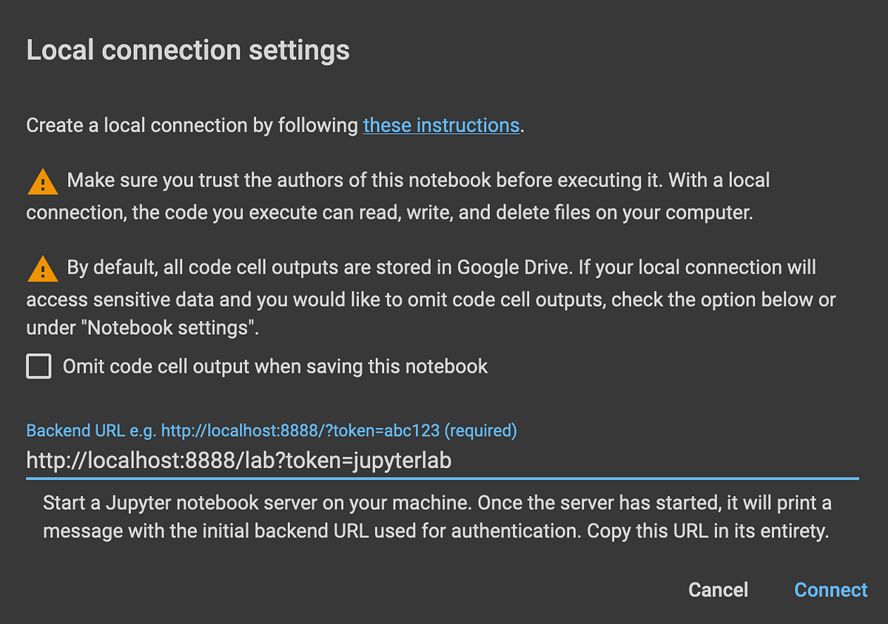Click the Backend URL example label
The height and width of the screenshot is (624, 888).
pos(272,430)
